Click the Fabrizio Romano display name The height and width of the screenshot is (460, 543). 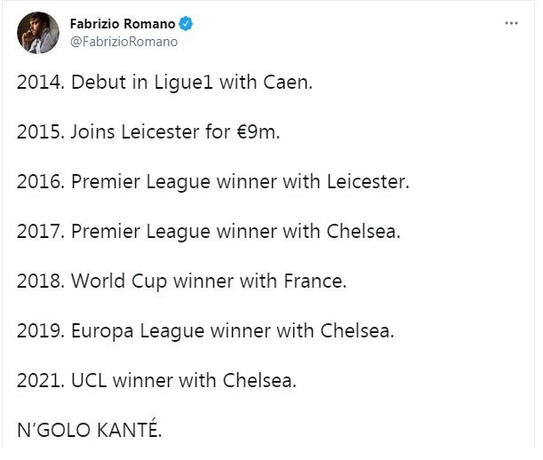click(x=123, y=24)
